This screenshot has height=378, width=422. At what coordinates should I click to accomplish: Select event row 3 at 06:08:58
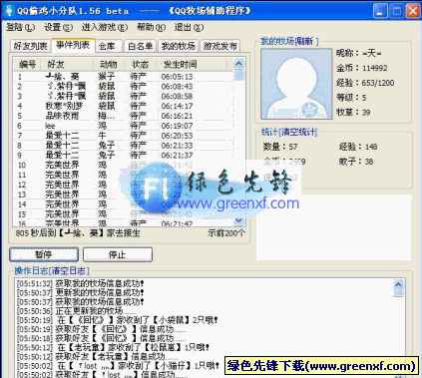coord(123,97)
